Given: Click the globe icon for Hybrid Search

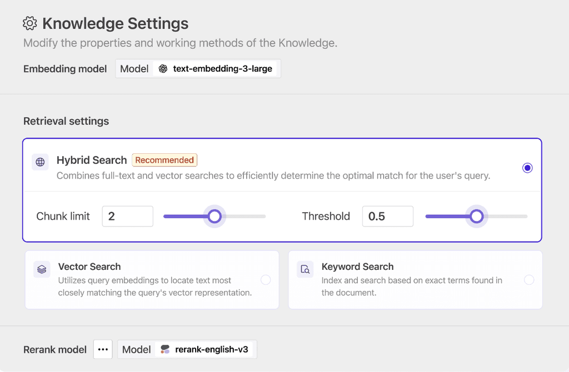Looking at the screenshot, I should click(39, 162).
